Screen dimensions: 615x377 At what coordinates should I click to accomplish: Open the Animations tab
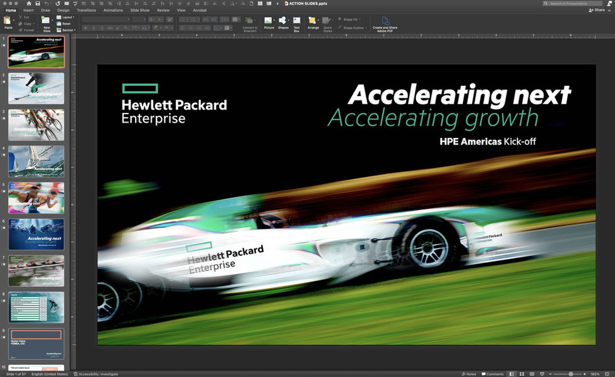tap(113, 10)
